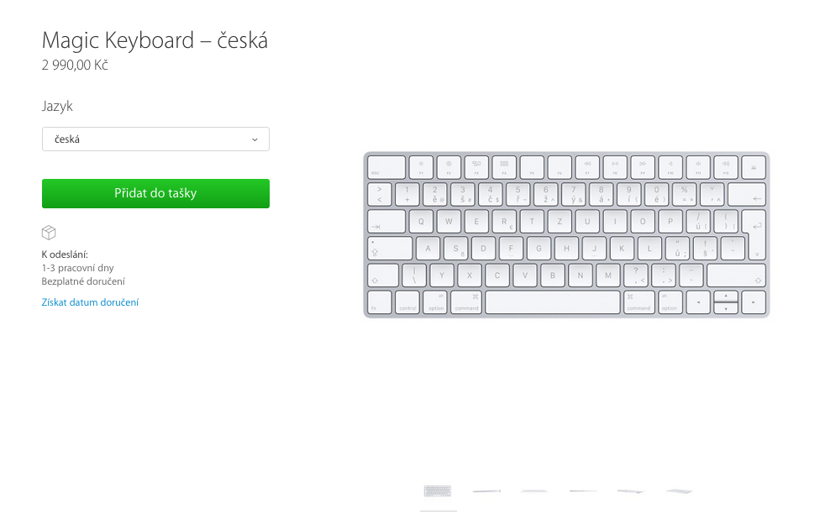This screenshot has width=825, height=530.
Task: Click the 2 990,00 Kč price text
Action: coord(75,66)
